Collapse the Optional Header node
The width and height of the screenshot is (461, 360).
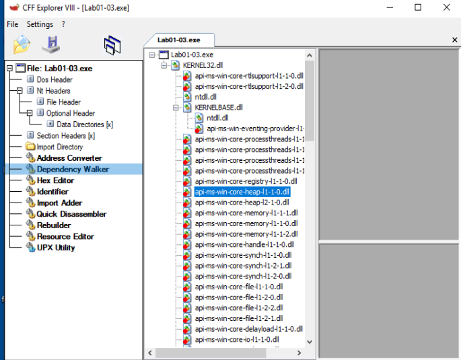pos(30,113)
